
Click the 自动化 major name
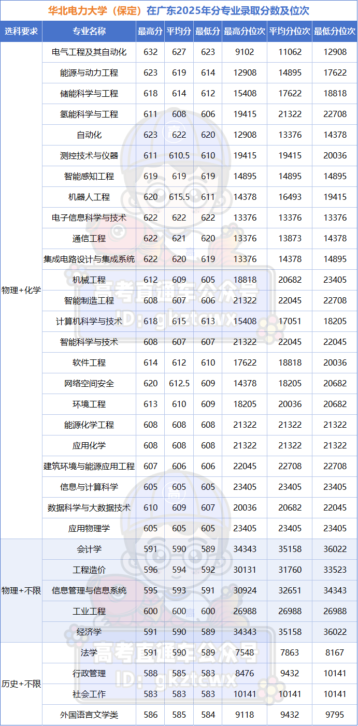click(x=89, y=135)
